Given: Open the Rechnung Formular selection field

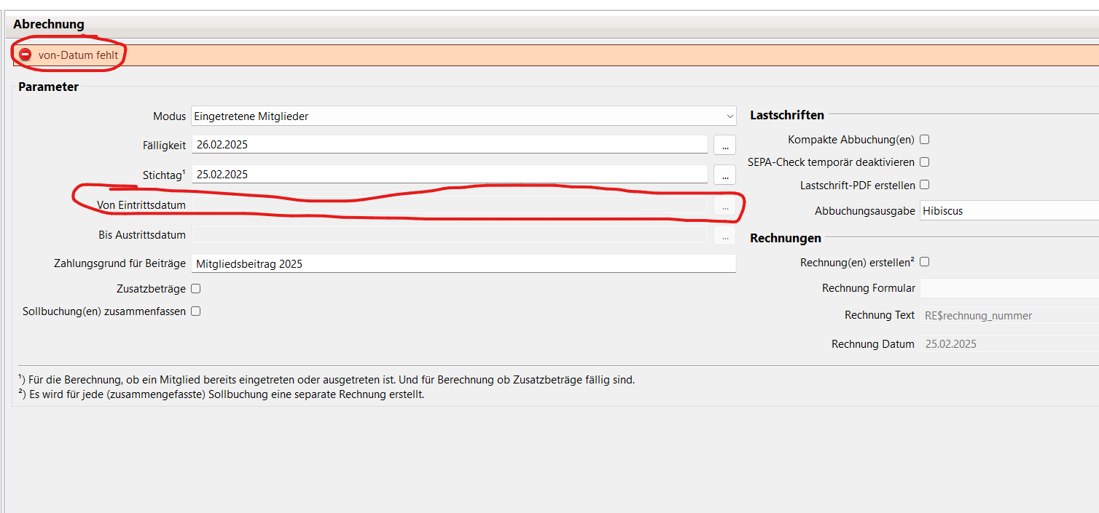Looking at the screenshot, I should (x=1009, y=288).
